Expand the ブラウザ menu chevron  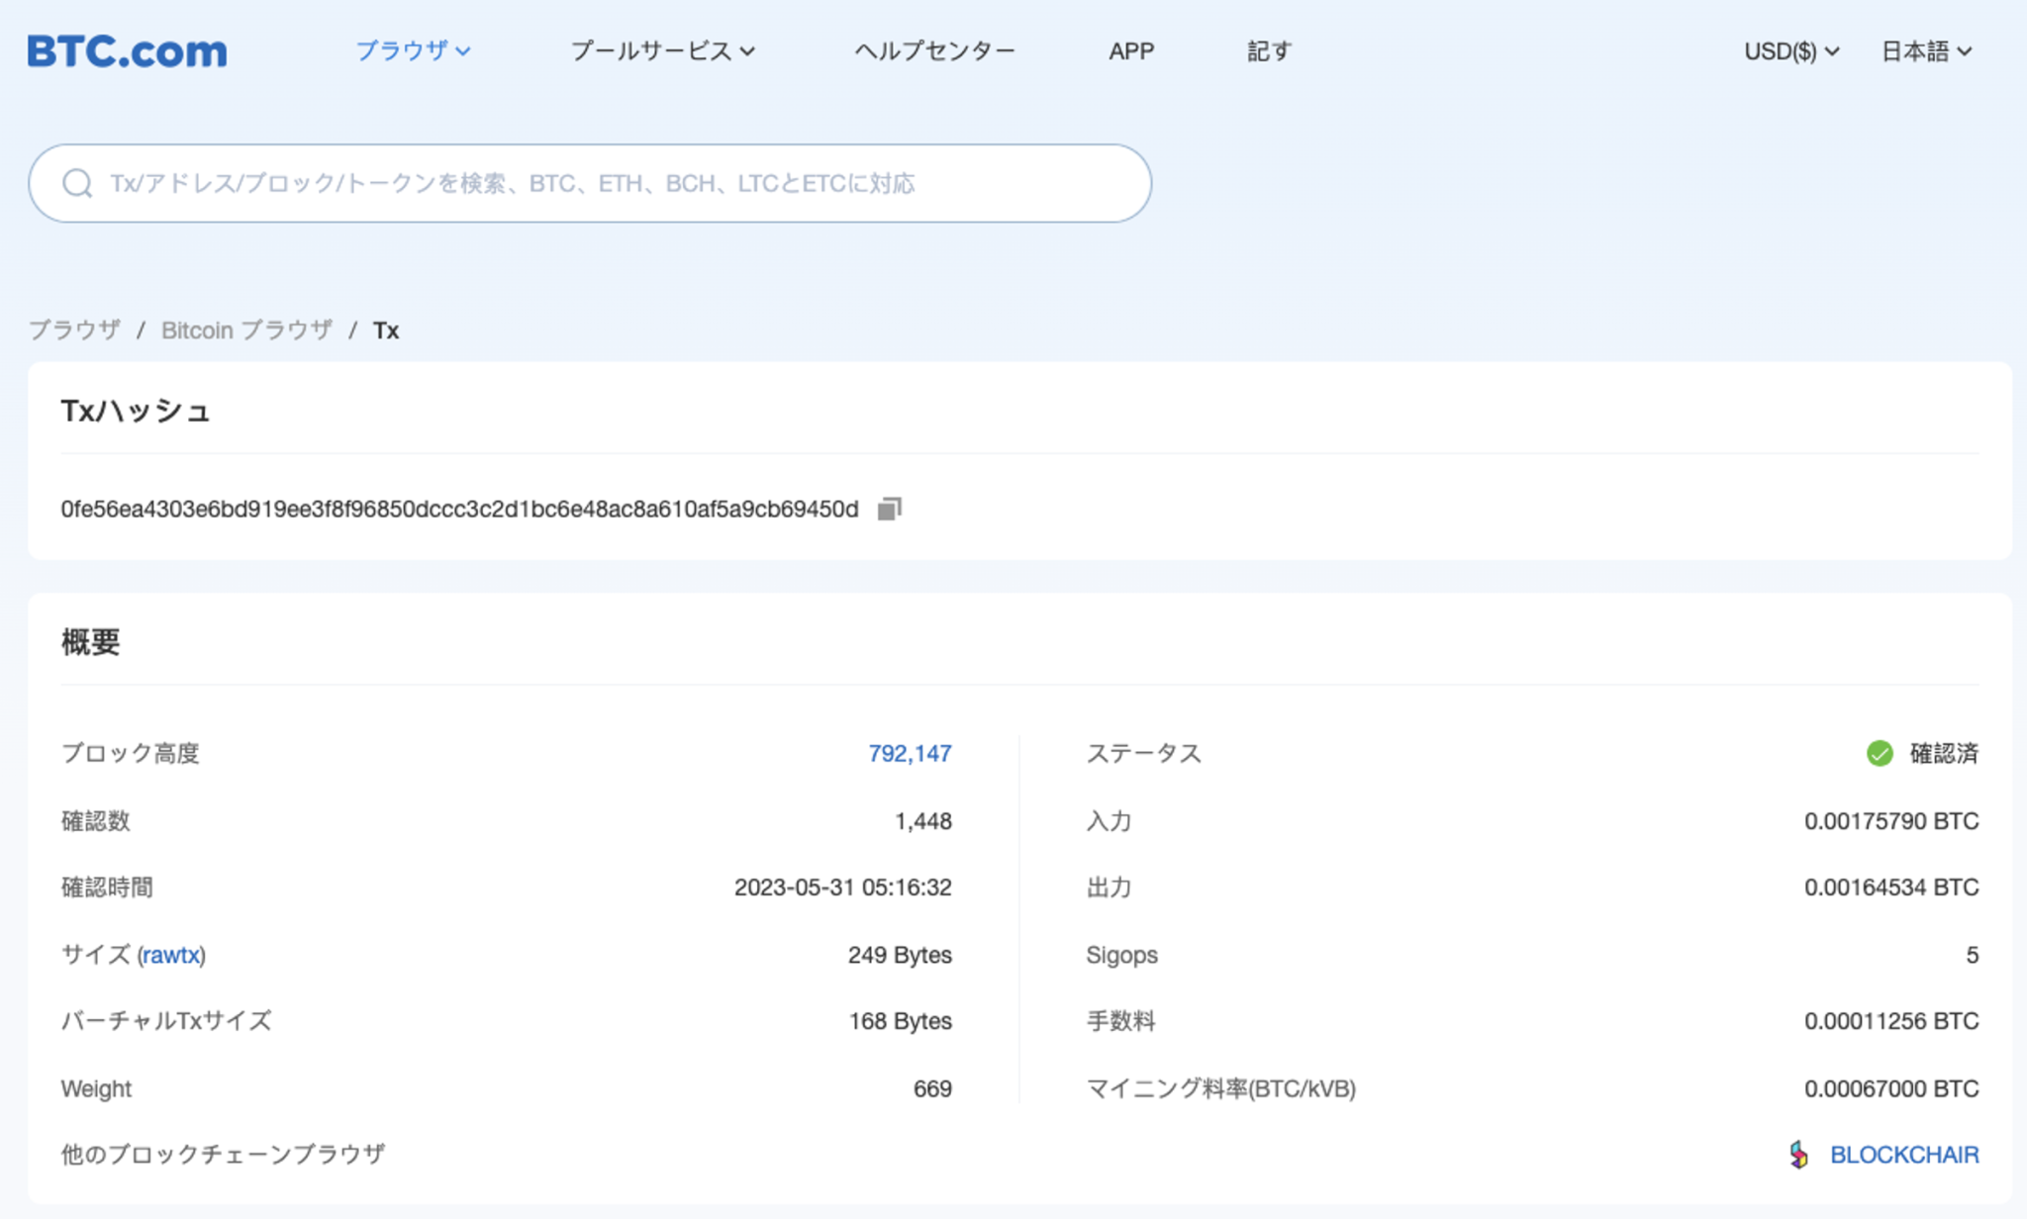pyautogui.click(x=465, y=52)
